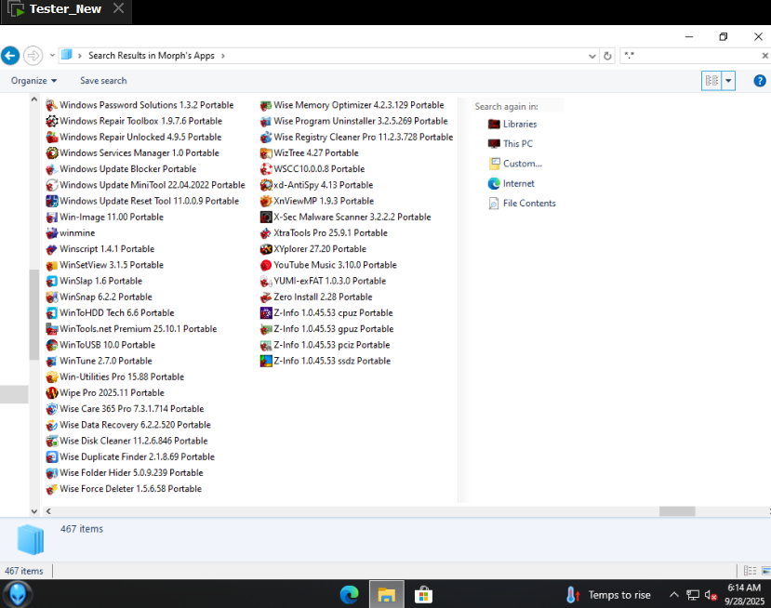Image resolution: width=771 pixels, height=608 pixels.
Task: Select Wise Data Recovery 6.2.2.520 Portable
Action: click(x=128, y=425)
